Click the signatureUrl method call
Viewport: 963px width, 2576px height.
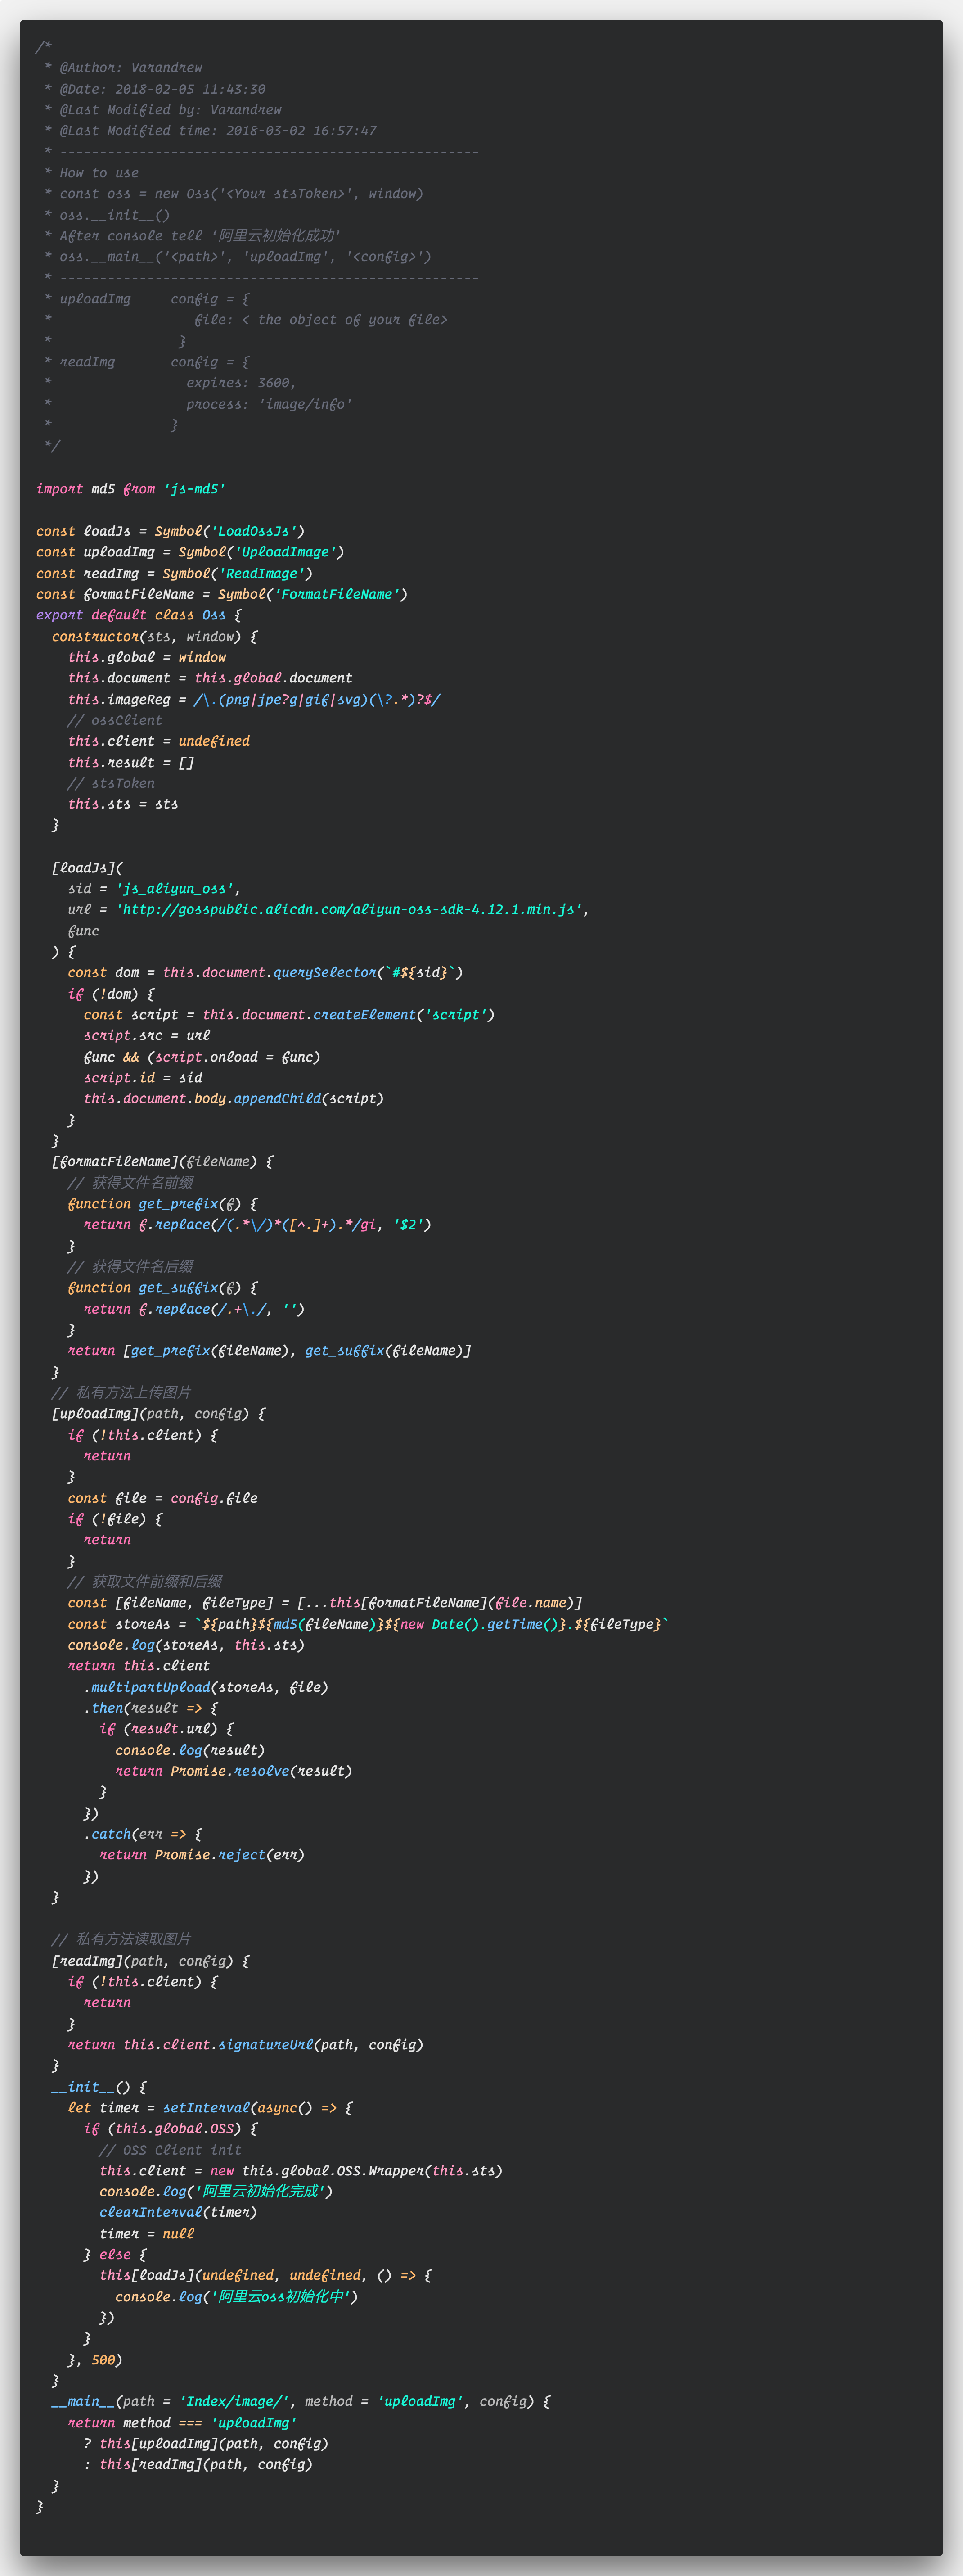tap(266, 2045)
